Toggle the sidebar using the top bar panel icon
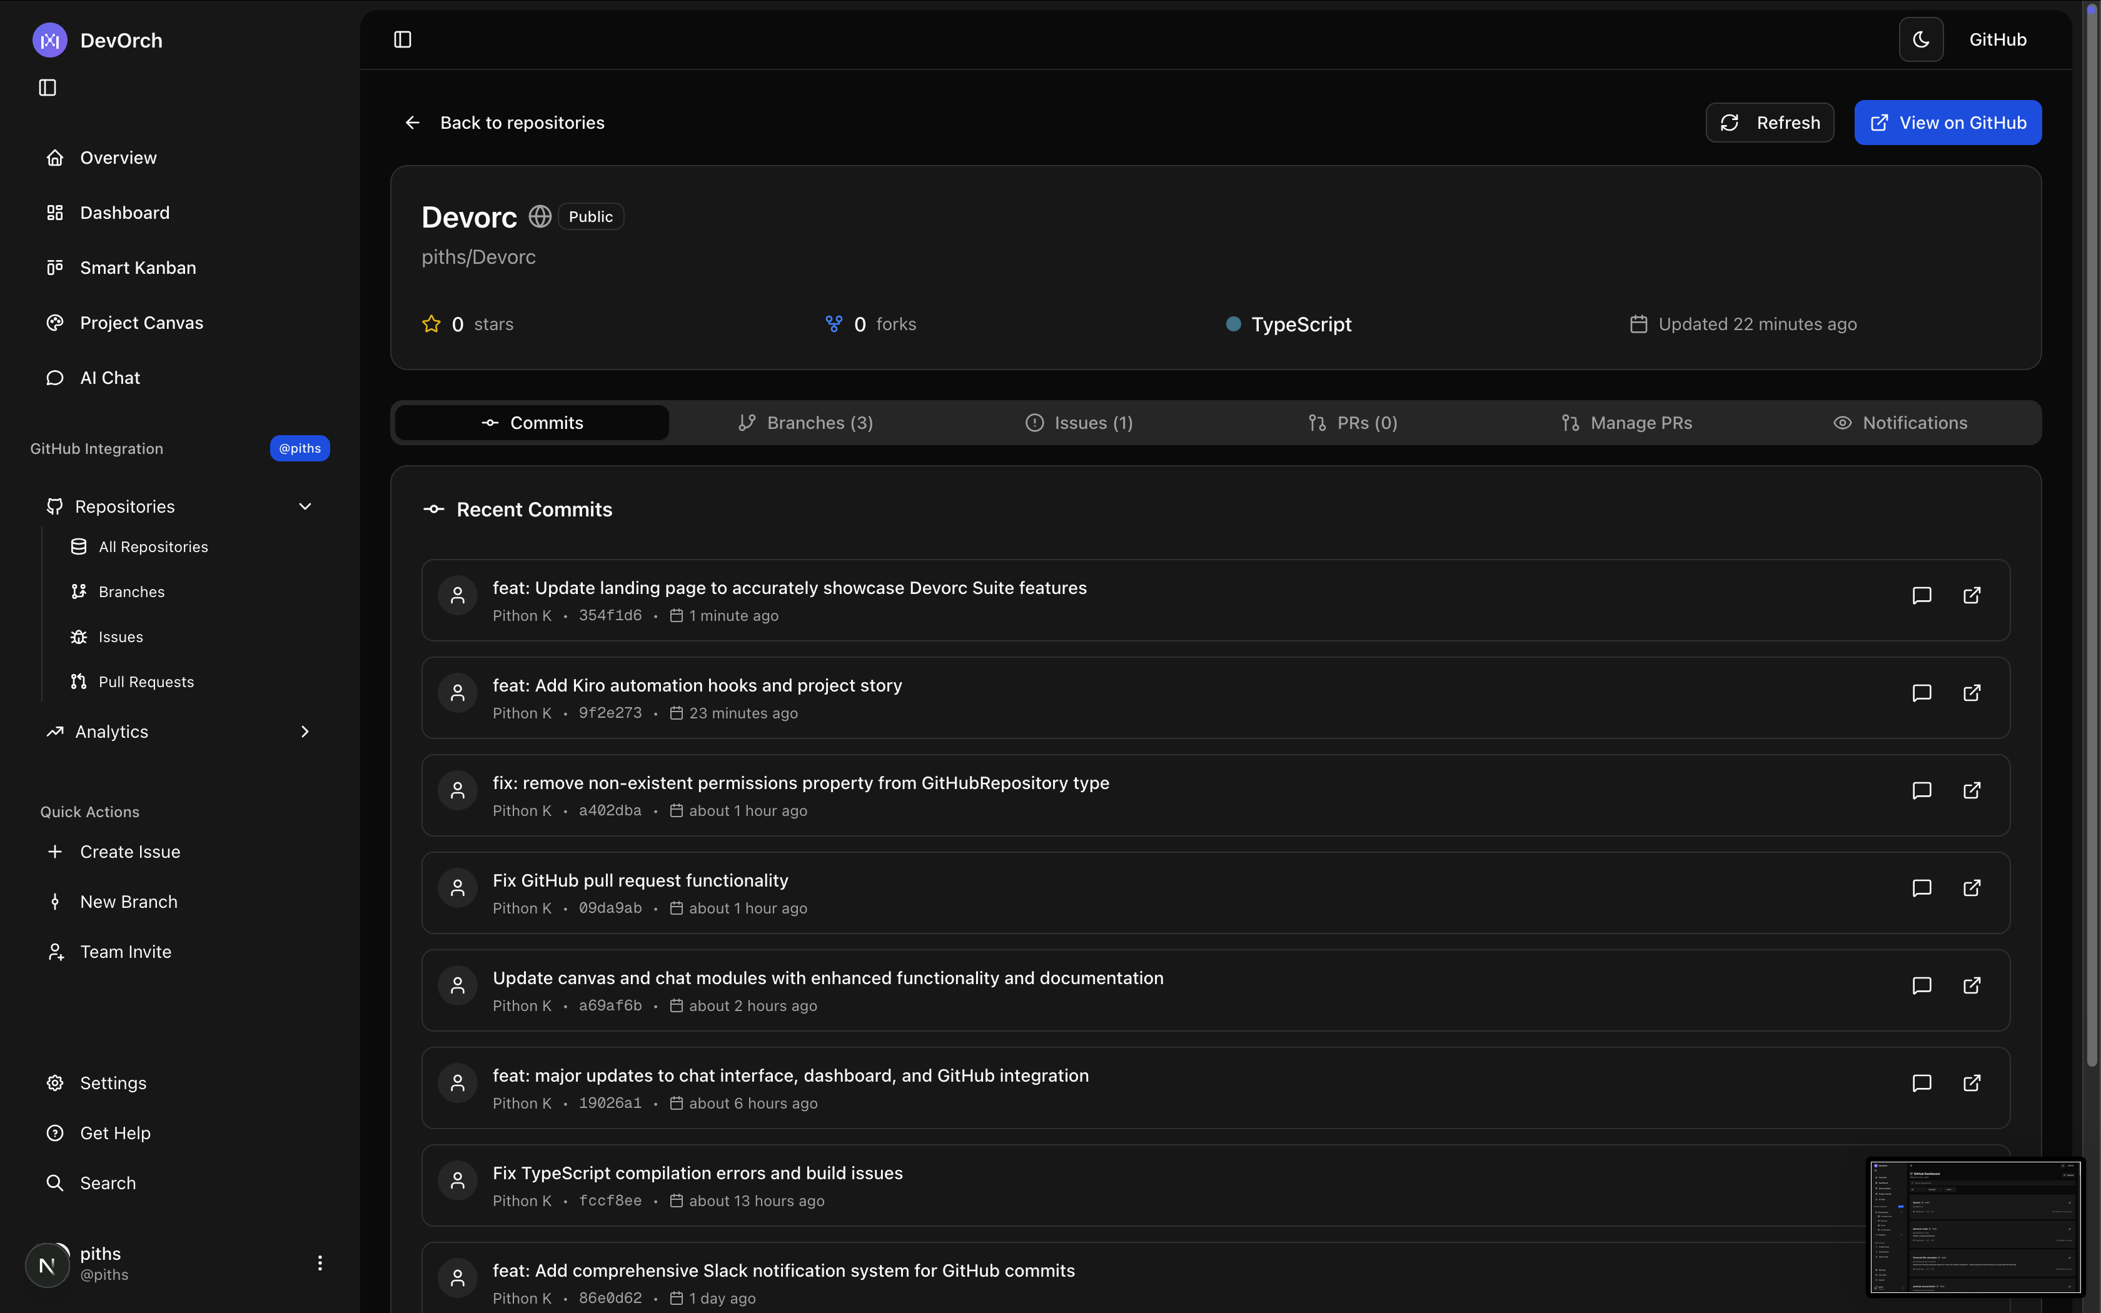2101x1313 pixels. click(x=402, y=40)
